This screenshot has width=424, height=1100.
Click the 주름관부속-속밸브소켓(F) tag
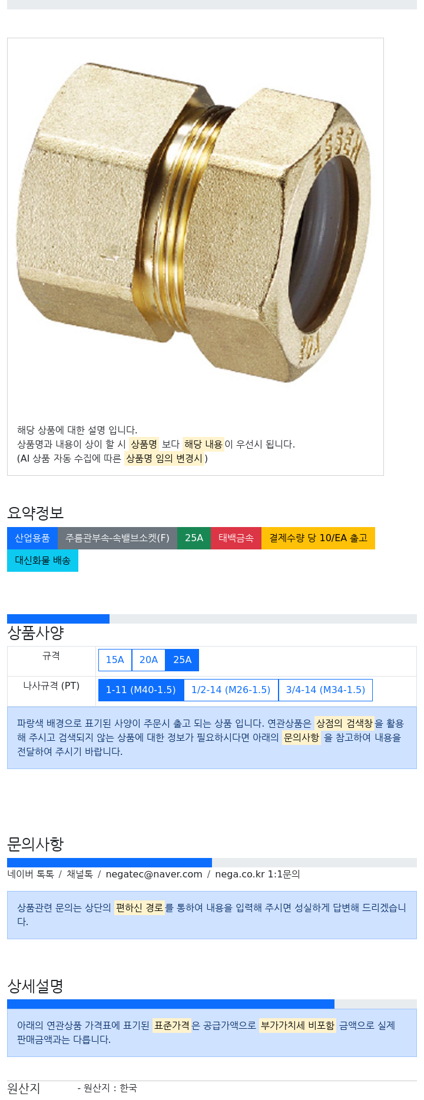point(117,538)
